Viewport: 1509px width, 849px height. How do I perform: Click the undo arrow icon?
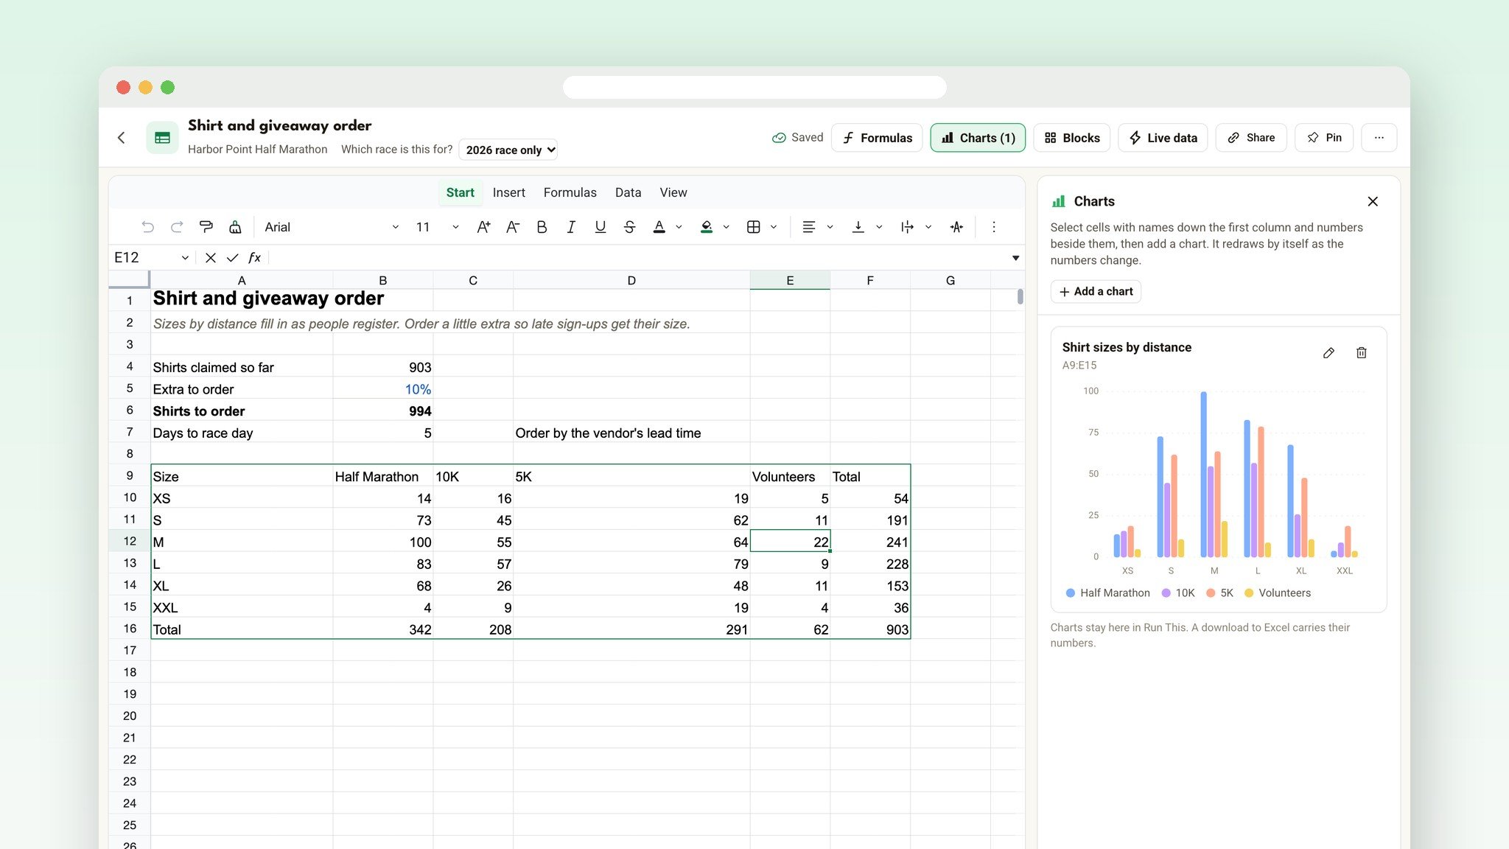coord(147,227)
